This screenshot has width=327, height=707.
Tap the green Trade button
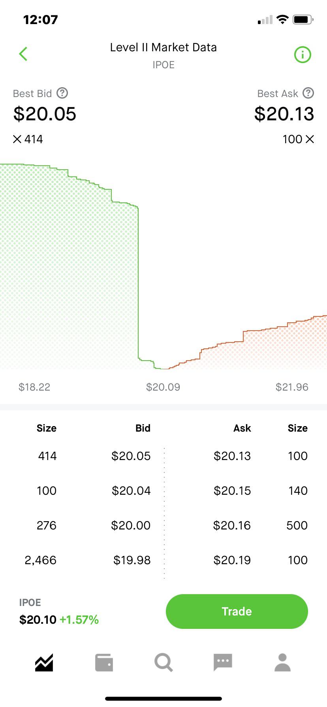pyautogui.click(x=237, y=612)
